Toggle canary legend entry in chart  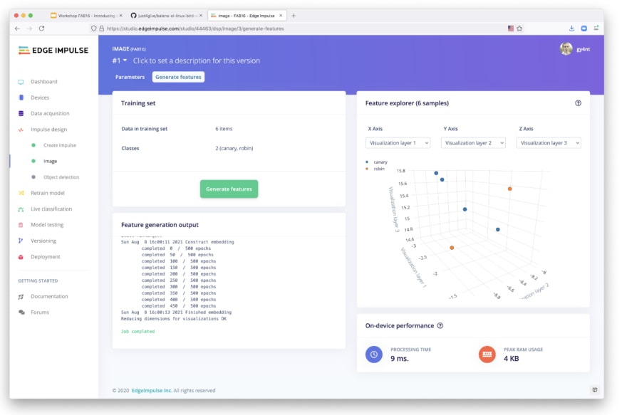[x=377, y=162]
